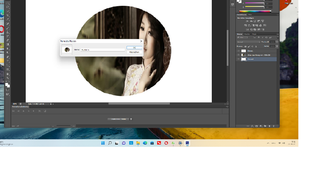329x185 pixels.
Task: Click the color spectrum ramp
Action: click(x=255, y=12)
